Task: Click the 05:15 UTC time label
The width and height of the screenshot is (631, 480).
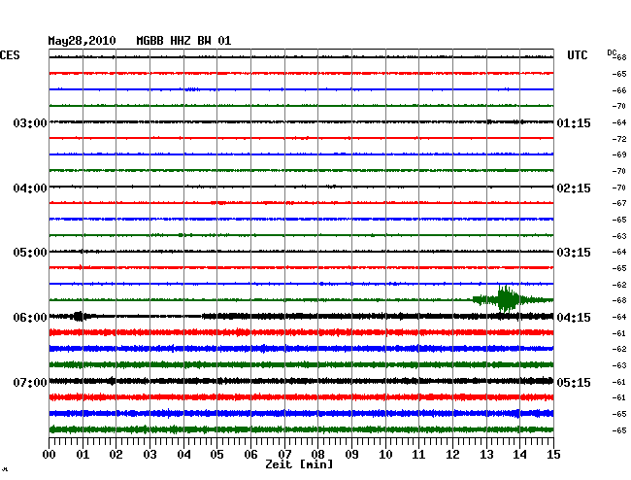Action: pos(574,382)
